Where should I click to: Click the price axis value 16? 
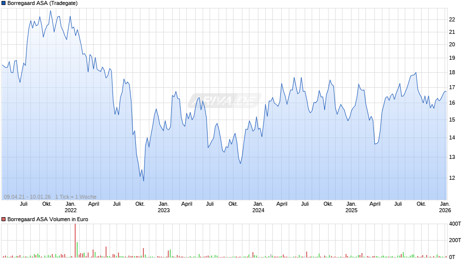452,103
